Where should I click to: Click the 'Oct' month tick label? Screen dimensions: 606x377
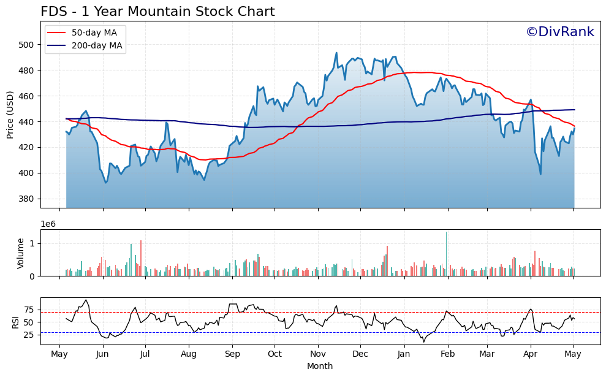pos(275,354)
